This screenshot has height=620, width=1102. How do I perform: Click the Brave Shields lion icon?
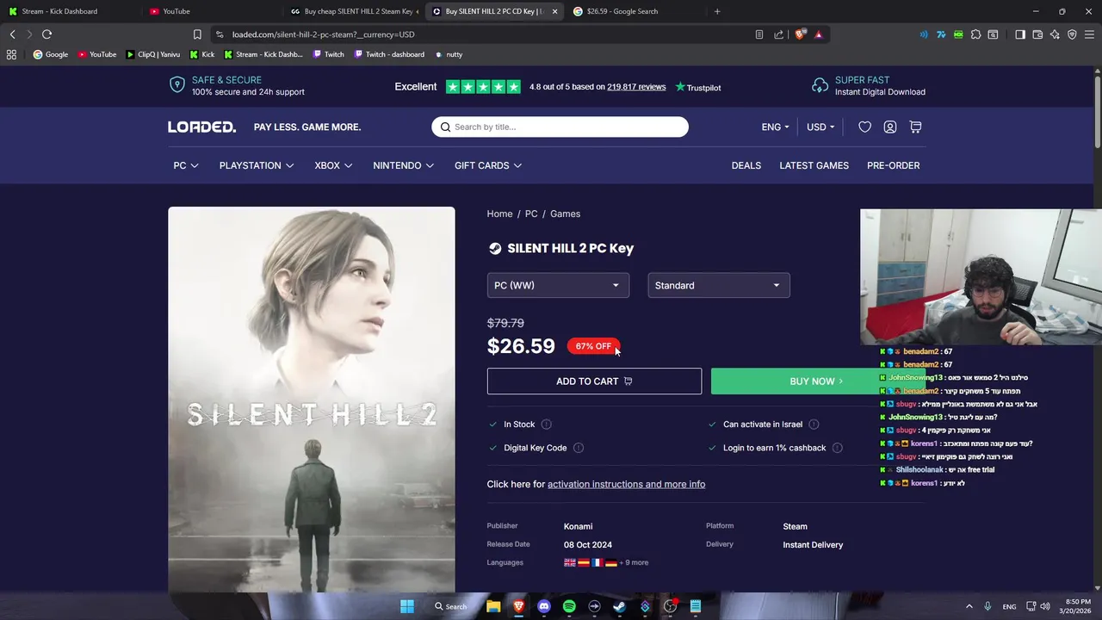pyautogui.click(x=800, y=34)
